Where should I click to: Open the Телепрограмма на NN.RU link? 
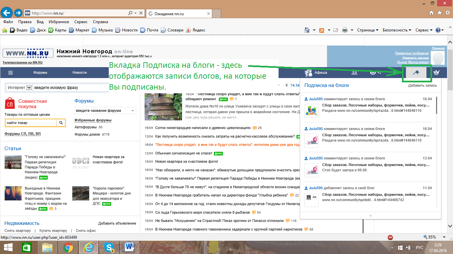click(x=23, y=62)
